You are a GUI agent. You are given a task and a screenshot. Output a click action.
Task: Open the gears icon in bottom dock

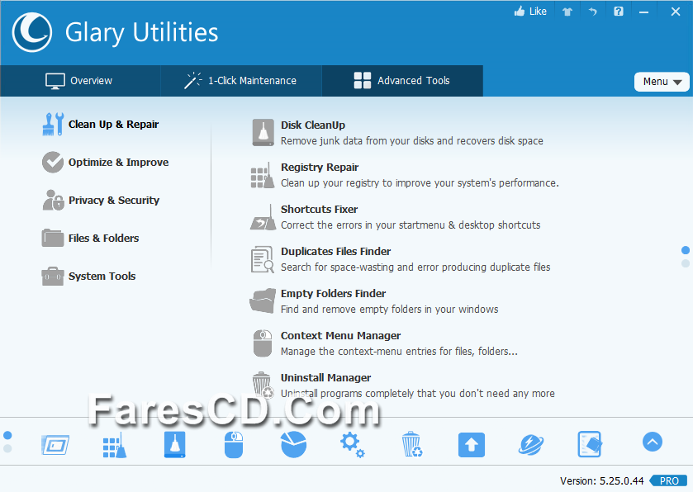[353, 444]
